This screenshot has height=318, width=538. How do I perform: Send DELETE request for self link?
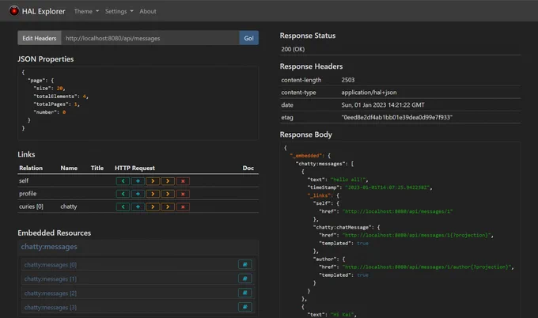(183, 181)
